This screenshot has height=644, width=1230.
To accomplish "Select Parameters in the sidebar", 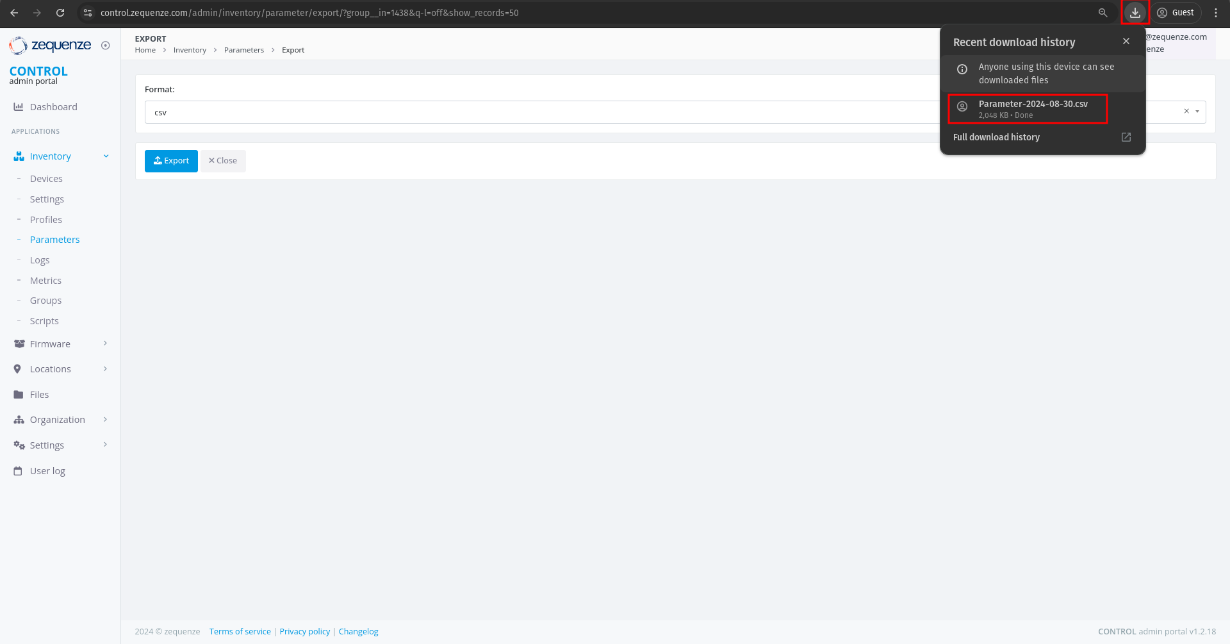I will pos(54,239).
